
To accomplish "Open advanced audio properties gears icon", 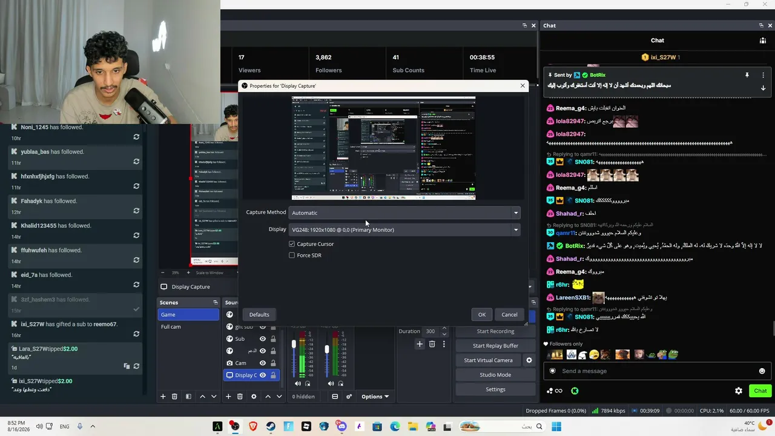I will (x=349, y=397).
